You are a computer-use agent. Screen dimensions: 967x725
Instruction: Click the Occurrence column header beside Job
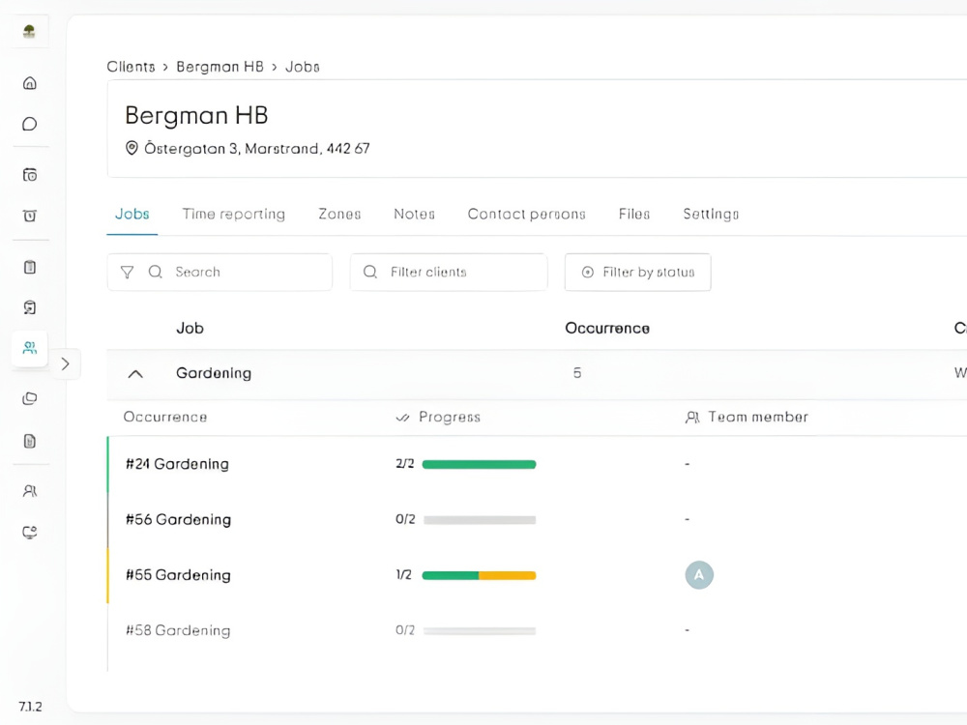tap(607, 328)
